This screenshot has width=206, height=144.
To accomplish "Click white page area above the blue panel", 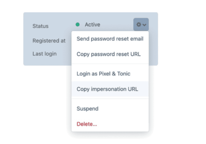I will [95, 6].
